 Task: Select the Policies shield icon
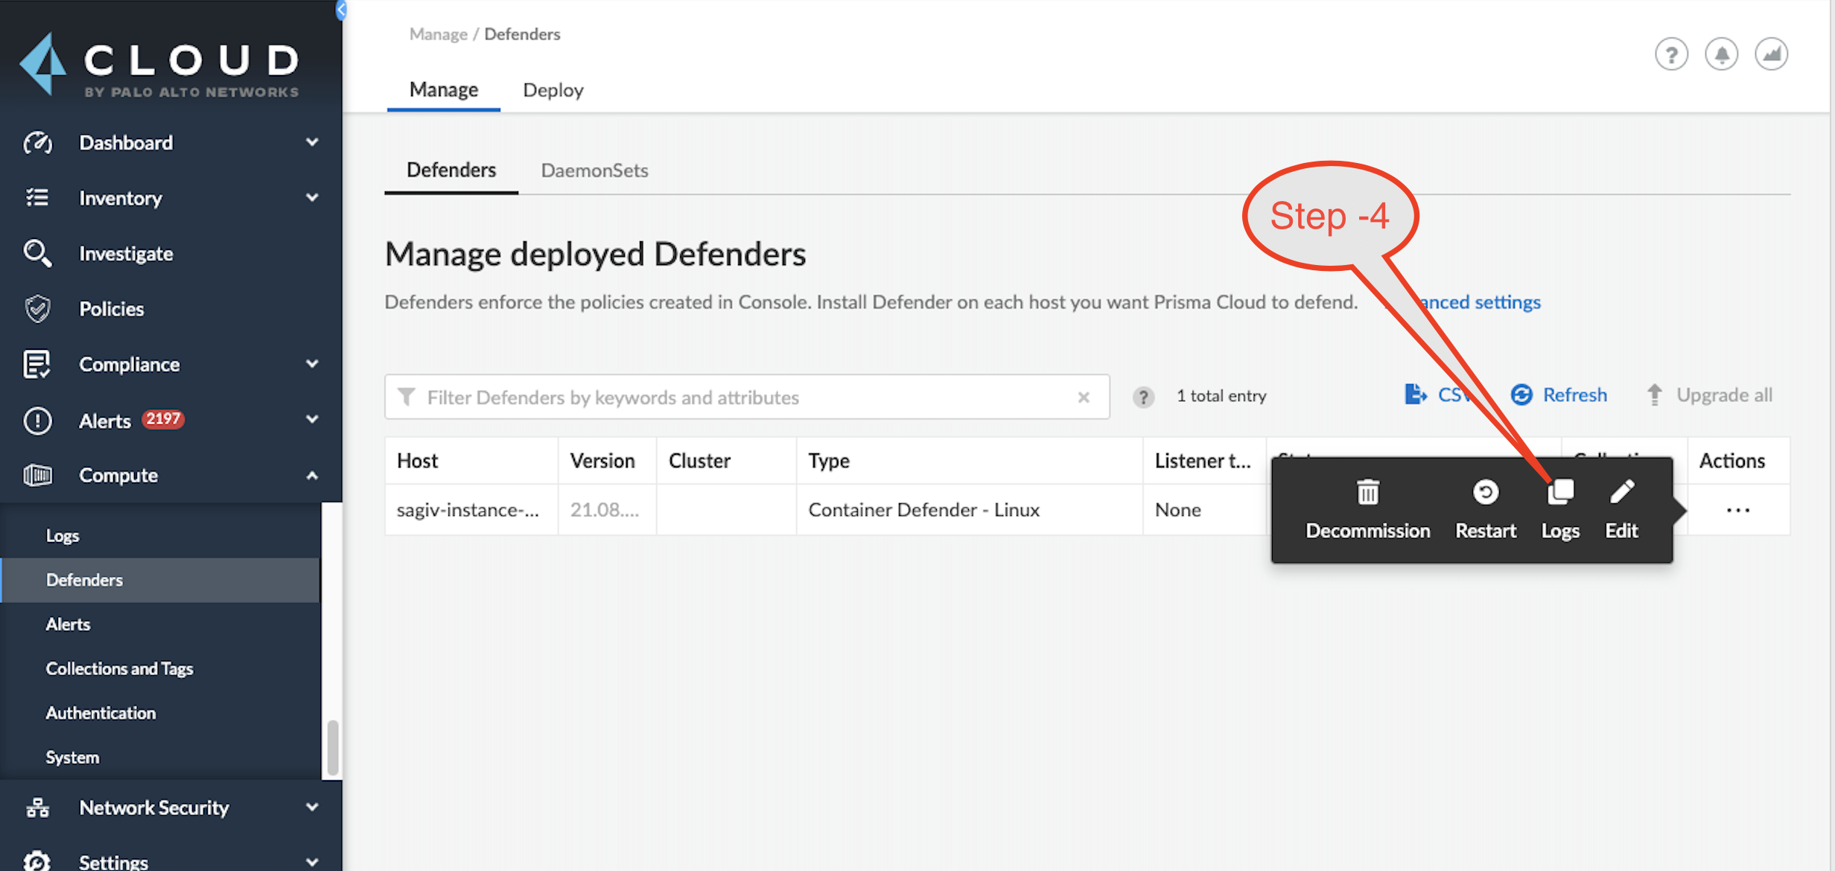coord(37,308)
